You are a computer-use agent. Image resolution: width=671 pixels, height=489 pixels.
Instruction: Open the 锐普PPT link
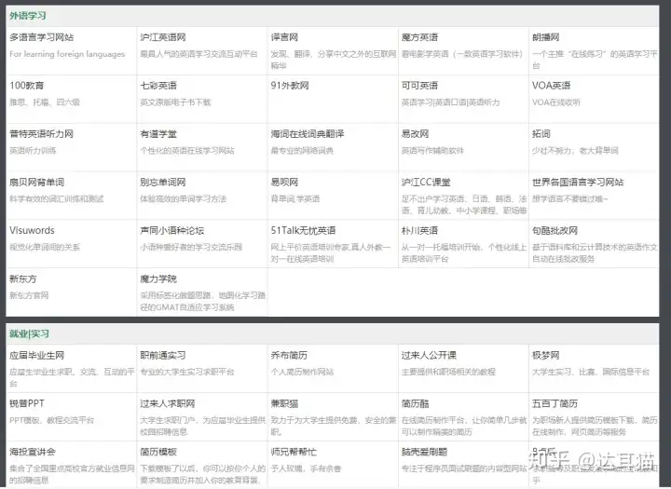click(x=26, y=403)
